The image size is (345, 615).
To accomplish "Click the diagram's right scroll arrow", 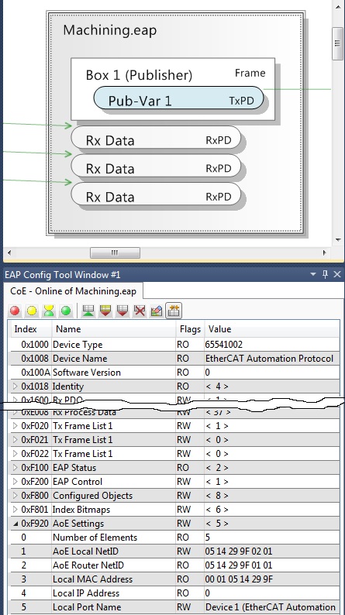I will coord(325,253).
